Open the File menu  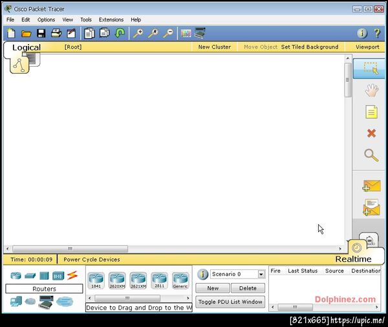[x=10, y=19]
